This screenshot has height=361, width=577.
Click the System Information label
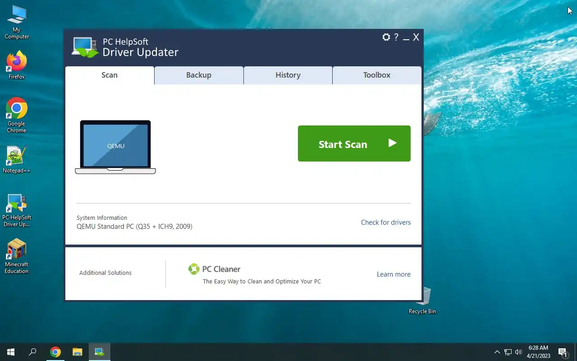(102, 218)
